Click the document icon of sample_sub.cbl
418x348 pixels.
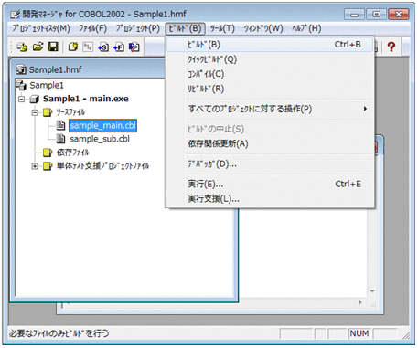point(61,139)
